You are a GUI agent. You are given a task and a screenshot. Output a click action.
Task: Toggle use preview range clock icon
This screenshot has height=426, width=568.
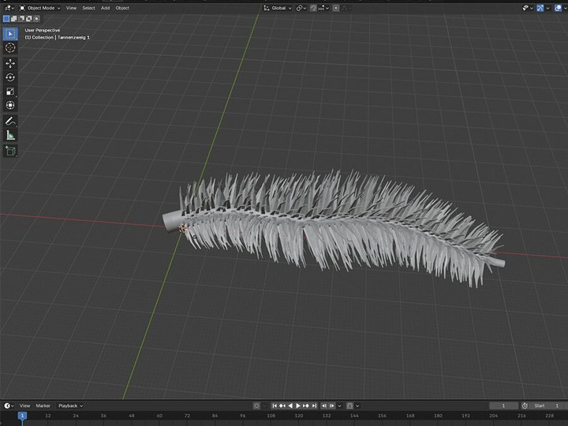point(525,405)
